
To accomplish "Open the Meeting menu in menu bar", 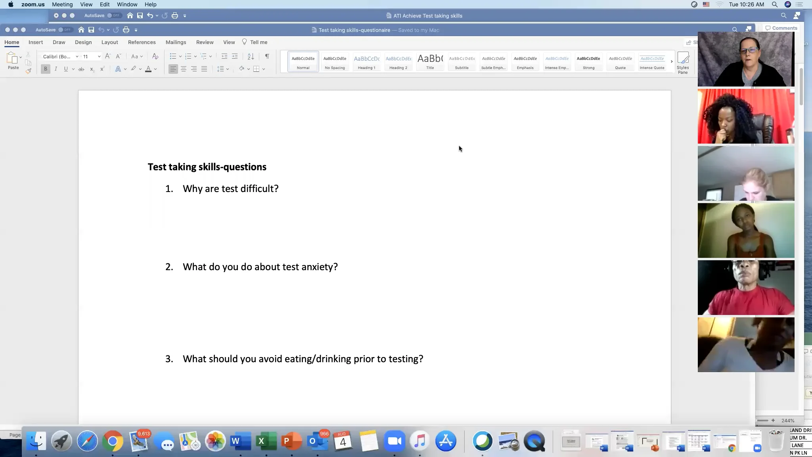I will [x=62, y=4].
